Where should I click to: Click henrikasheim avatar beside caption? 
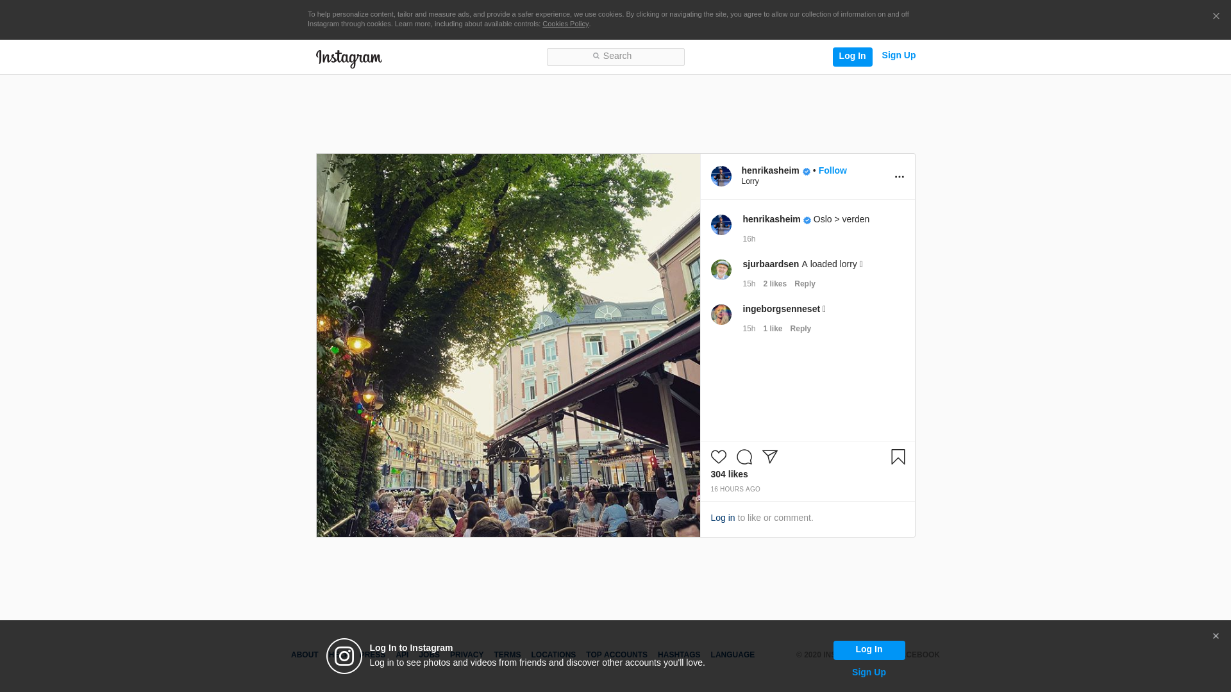point(721,225)
